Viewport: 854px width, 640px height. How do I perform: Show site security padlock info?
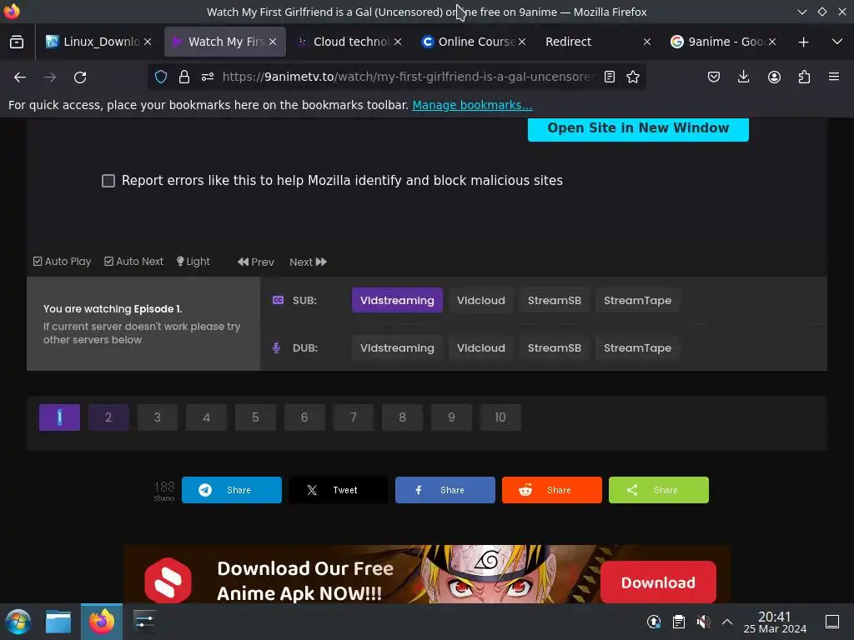click(x=184, y=77)
